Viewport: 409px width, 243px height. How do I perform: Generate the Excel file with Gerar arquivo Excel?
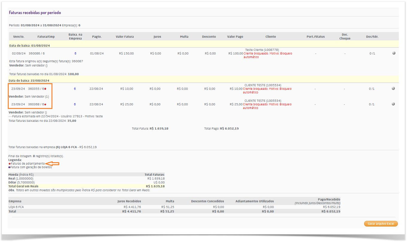381,224
